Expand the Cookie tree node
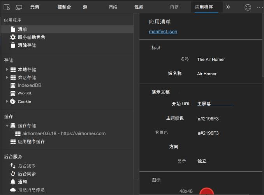The height and width of the screenshot is (195, 264). point(7,101)
